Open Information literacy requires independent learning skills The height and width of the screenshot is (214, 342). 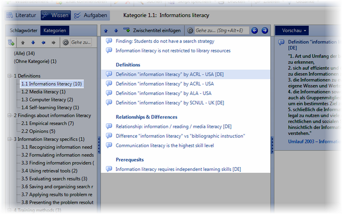[178, 169]
